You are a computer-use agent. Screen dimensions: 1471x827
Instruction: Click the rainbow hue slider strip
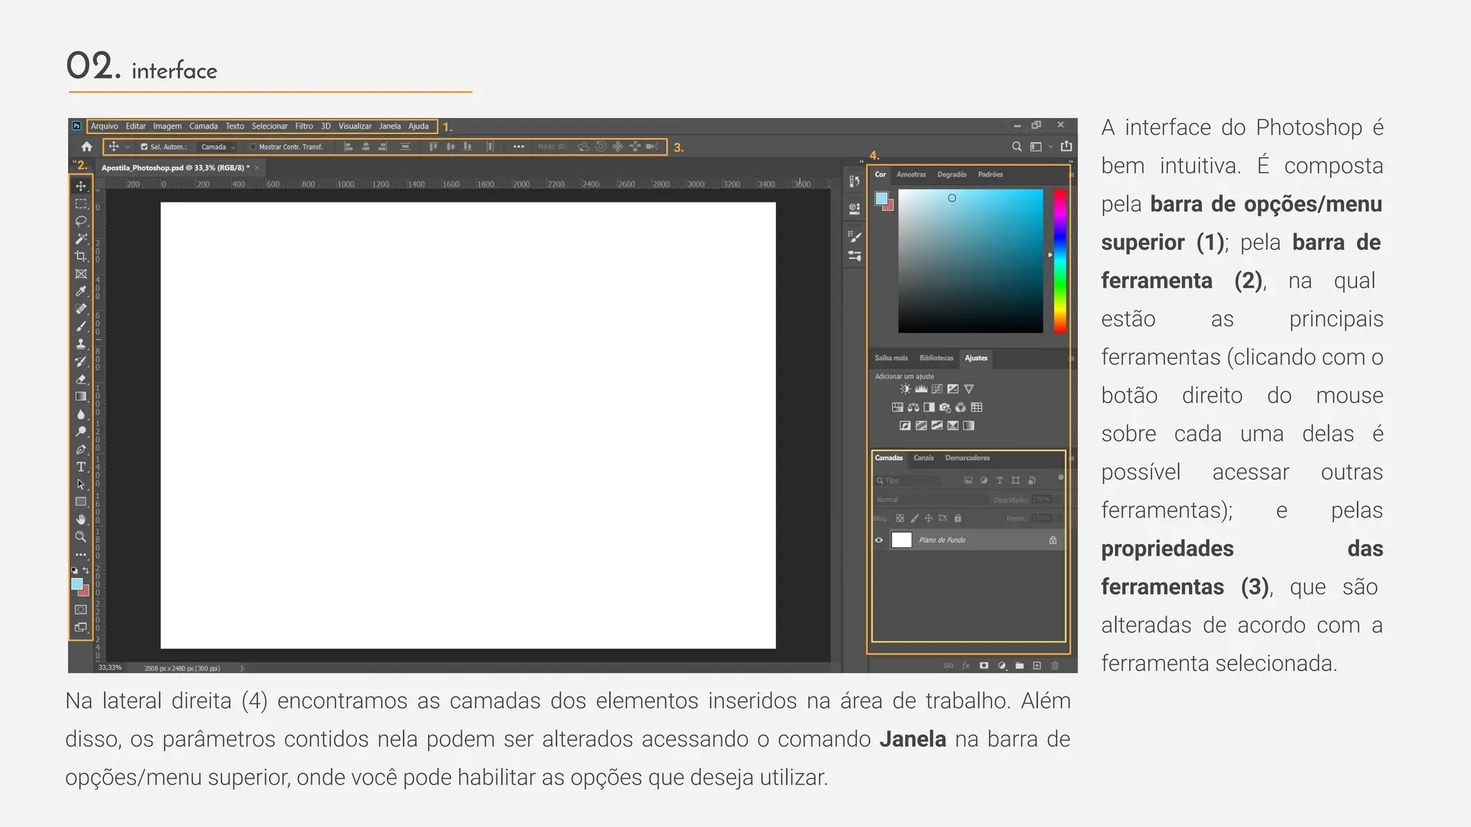click(1060, 261)
